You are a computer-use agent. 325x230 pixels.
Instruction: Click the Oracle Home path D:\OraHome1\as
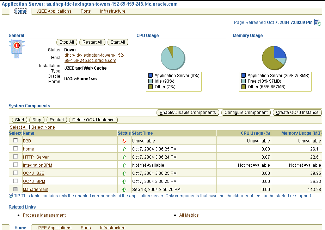pyautogui.click(x=80, y=79)
